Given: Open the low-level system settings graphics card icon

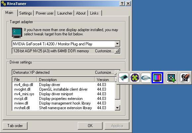Looking at the screenshot, I should click(123, 78).
